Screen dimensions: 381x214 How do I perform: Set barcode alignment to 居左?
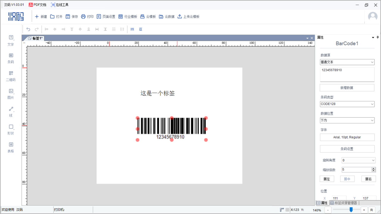327,179
